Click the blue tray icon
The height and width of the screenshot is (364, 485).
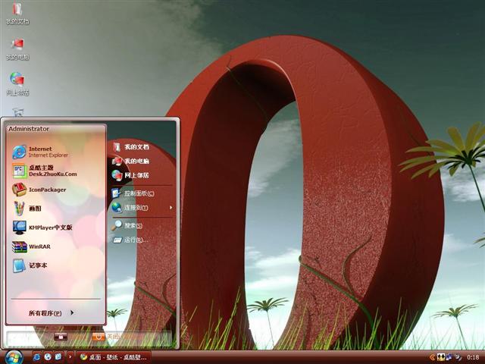click(449, 357)
